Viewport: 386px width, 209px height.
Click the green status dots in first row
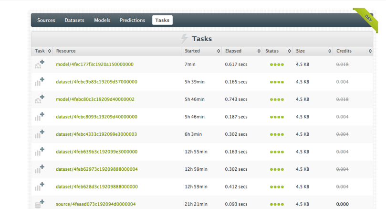click(x=277, y=65)
